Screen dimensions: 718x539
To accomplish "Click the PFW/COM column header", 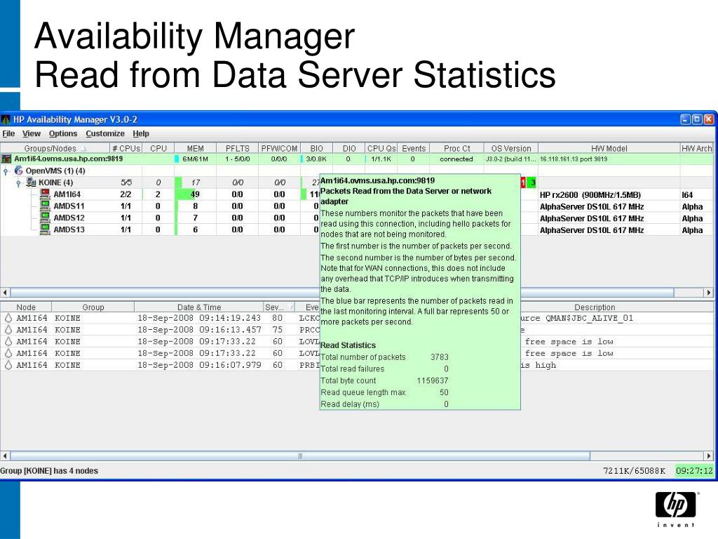I will 279,149.
